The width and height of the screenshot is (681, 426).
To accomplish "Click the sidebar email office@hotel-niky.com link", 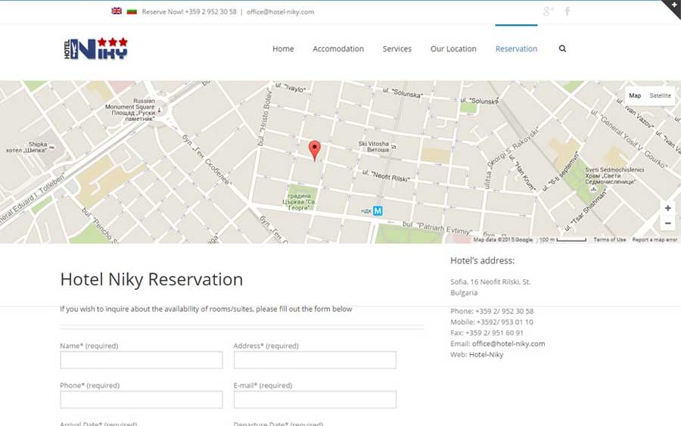I will [x=508, y=344].
